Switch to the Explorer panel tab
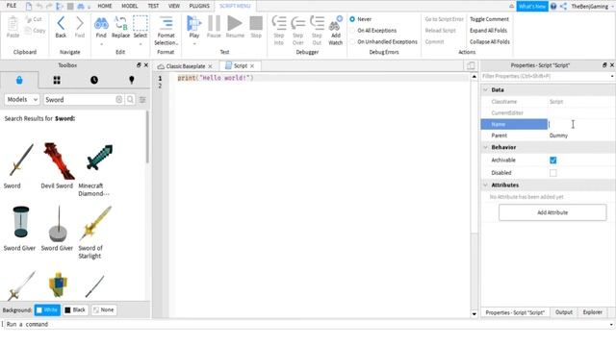Viewport: 616px width, 346px height. (x=593, y=312)
